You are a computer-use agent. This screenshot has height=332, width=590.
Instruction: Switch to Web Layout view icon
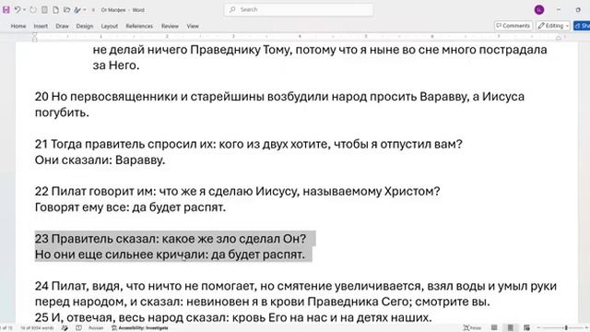(x=526, y=328)
